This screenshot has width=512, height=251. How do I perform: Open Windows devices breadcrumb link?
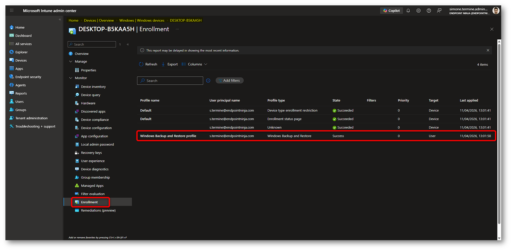coord(142,20)
